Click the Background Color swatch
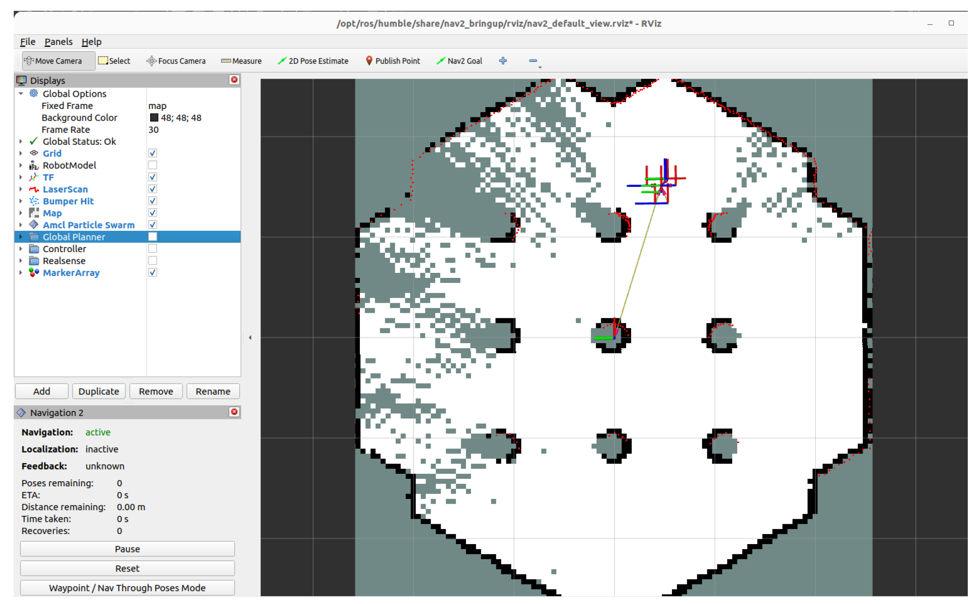979x604 pixels. (x=154, y=118)
